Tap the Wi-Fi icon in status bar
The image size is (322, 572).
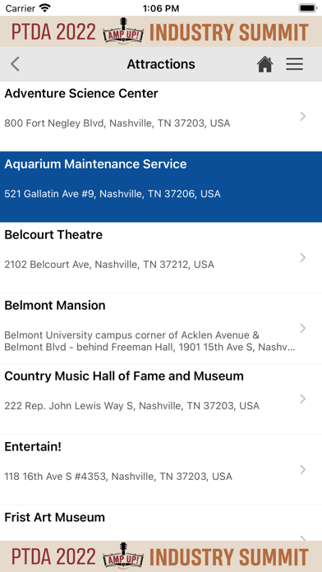point(45,7)
